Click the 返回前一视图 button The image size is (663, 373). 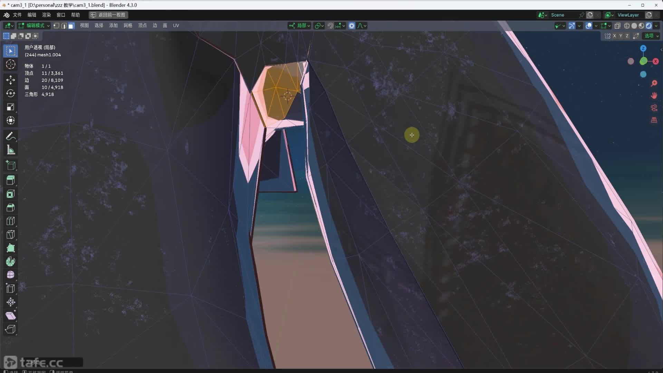[x=108, y=15]
